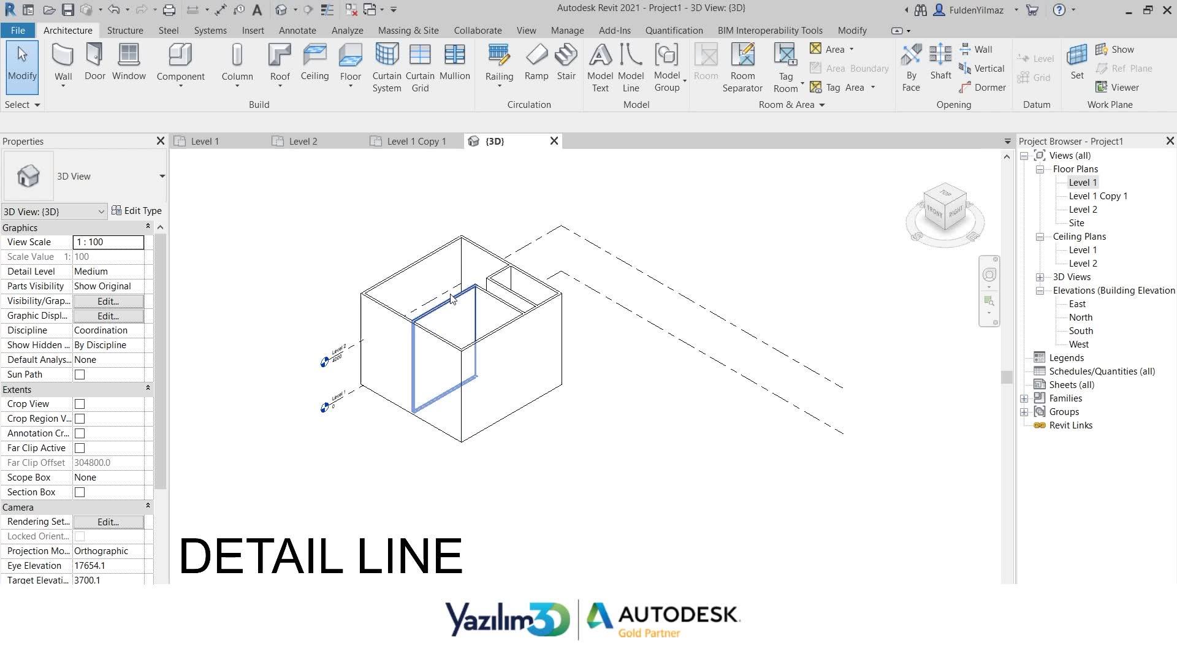Close the Properties palette
The height and width of the screenshot is (662, 1177).
point(161,141)
